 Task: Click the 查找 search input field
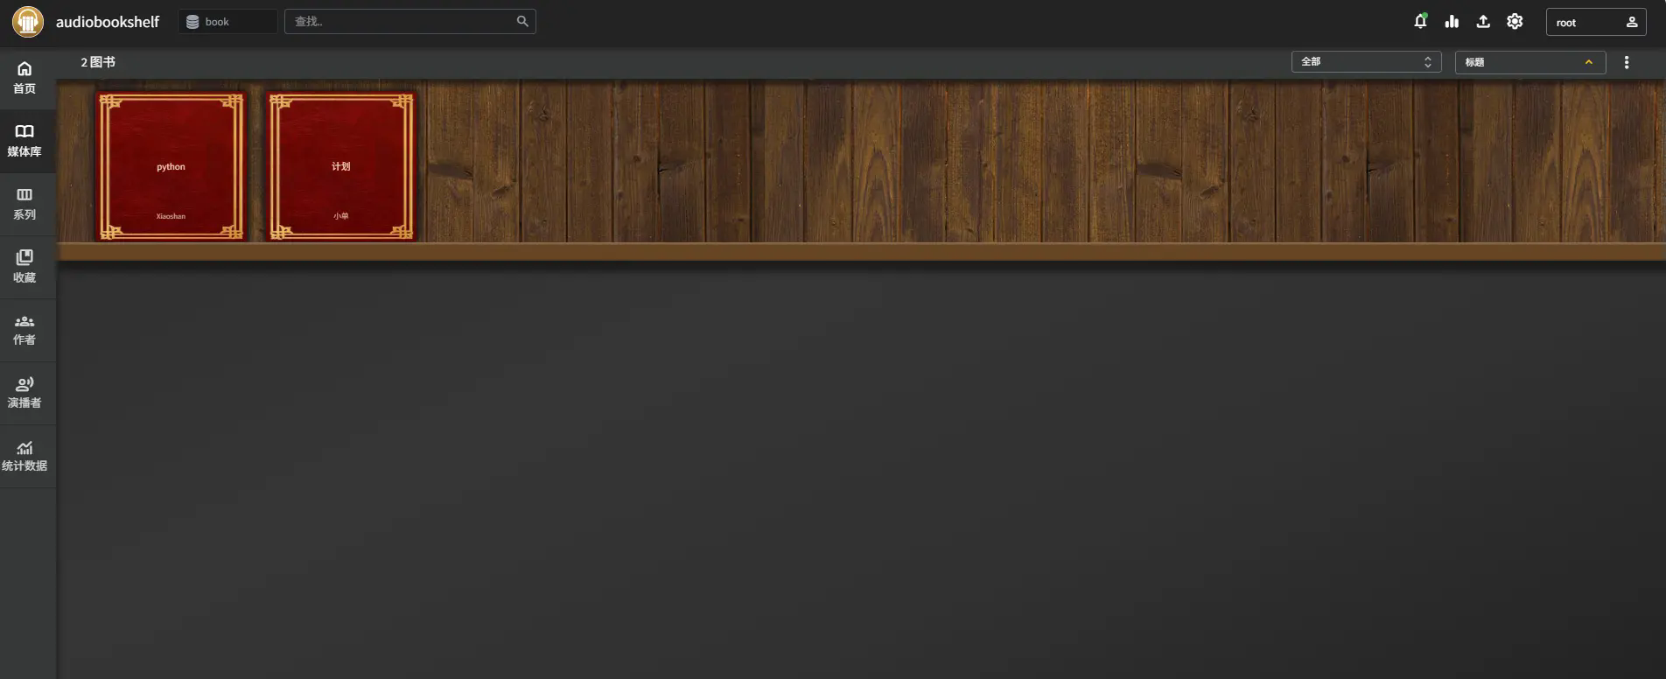click(409, 22)
